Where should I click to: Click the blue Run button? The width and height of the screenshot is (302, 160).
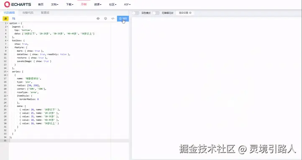pos(123,18)
